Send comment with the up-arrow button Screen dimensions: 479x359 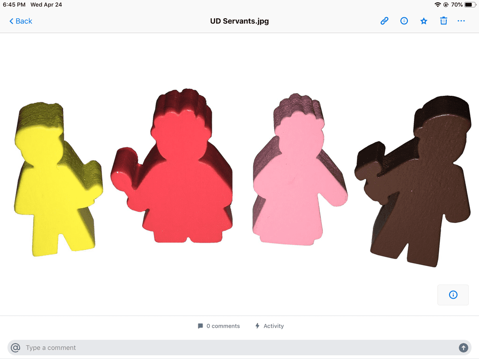coord(463,348)
